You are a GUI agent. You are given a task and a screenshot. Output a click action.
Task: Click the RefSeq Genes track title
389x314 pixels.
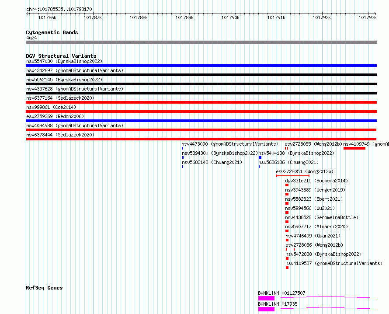point(44,288)
